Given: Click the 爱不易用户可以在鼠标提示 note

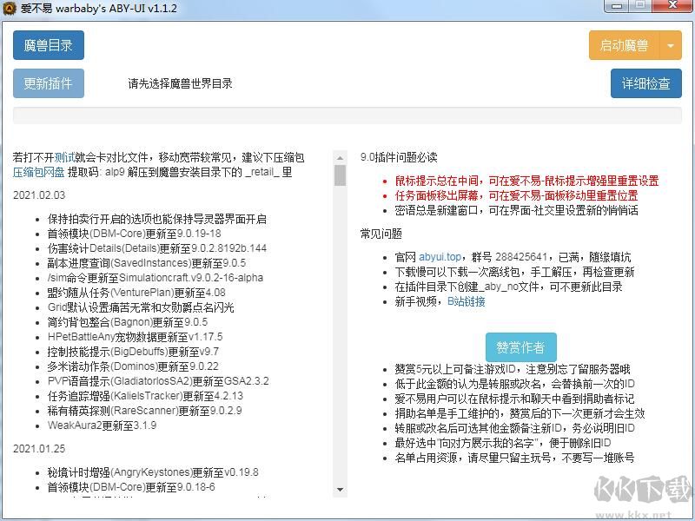Looking at the screenshot, I should tap(514, 399).
